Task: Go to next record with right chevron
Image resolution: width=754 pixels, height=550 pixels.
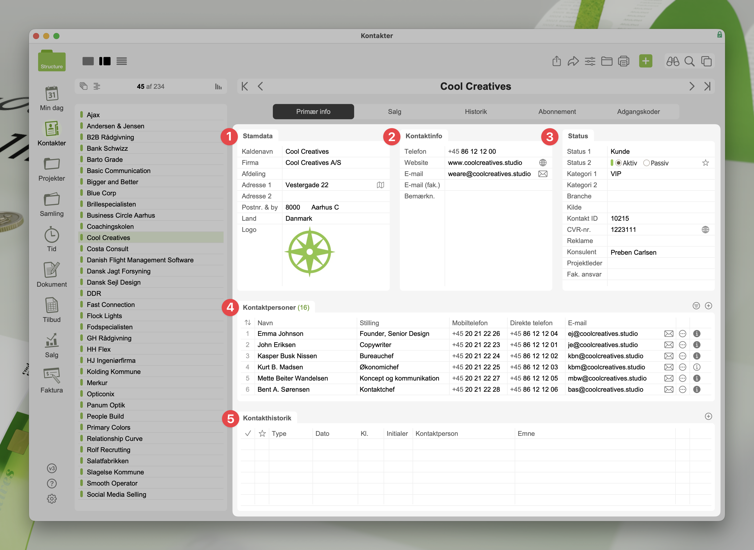Action: click(x=692, y=87)
